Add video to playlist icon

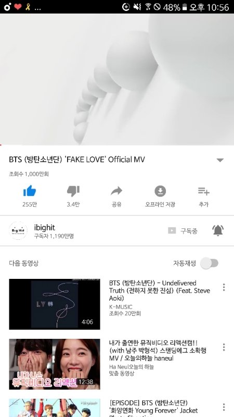(203, 191)
